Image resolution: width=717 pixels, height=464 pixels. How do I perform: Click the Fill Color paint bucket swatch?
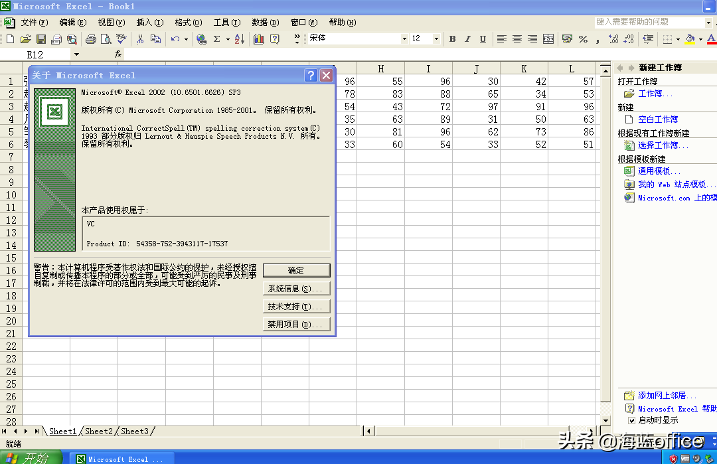(x=690, y=39)
